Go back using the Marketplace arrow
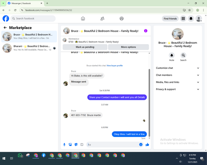Image resolution: width=207 pixels, height=165 pixels. click(5, 28)
